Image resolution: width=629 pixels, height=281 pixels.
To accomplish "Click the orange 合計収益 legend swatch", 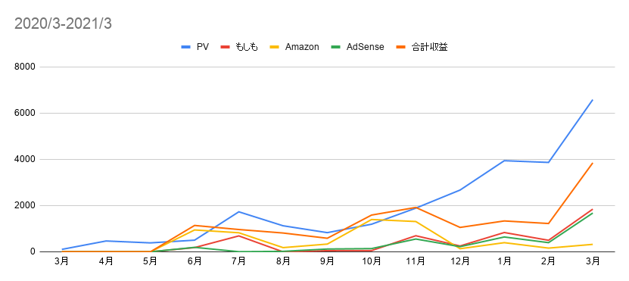I will click(x=400, y=47).
